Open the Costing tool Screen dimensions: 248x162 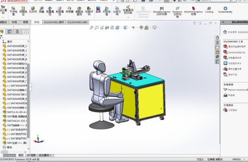coord(209,10)
